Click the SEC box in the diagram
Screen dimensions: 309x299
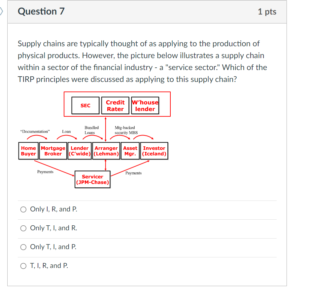tap(85, 105)
